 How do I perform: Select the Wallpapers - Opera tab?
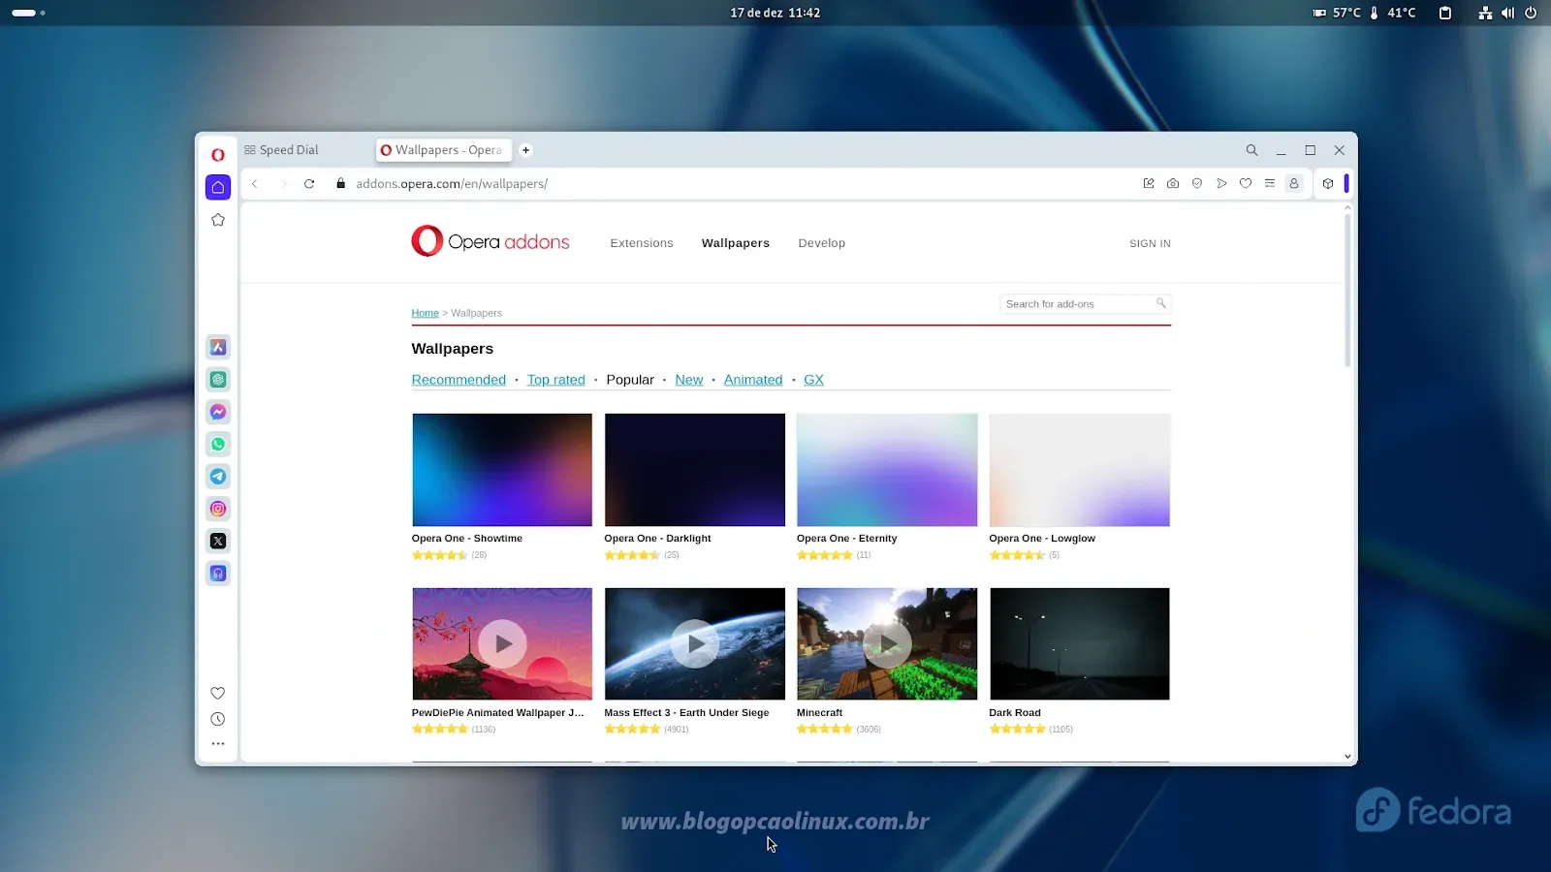pos(443,150)
